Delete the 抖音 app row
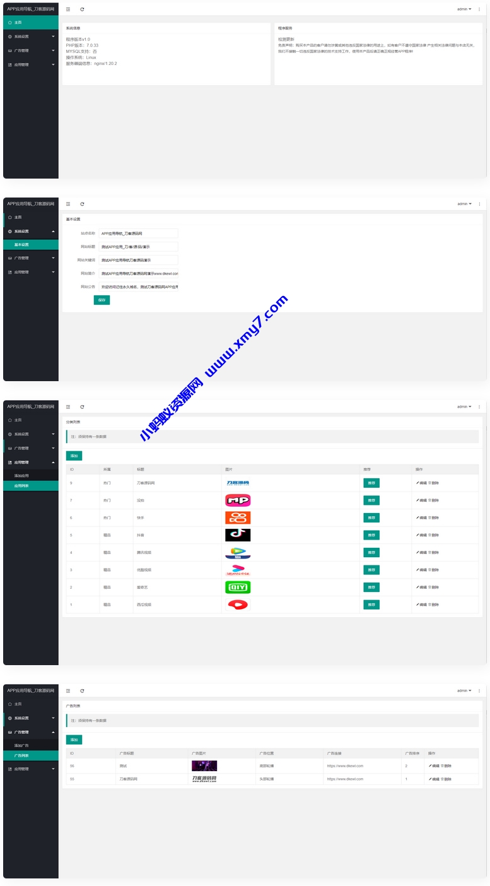 coord(433,535)
